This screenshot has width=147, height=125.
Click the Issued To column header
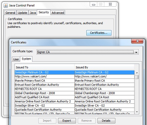pyautogui.click(x=45, y=67)
